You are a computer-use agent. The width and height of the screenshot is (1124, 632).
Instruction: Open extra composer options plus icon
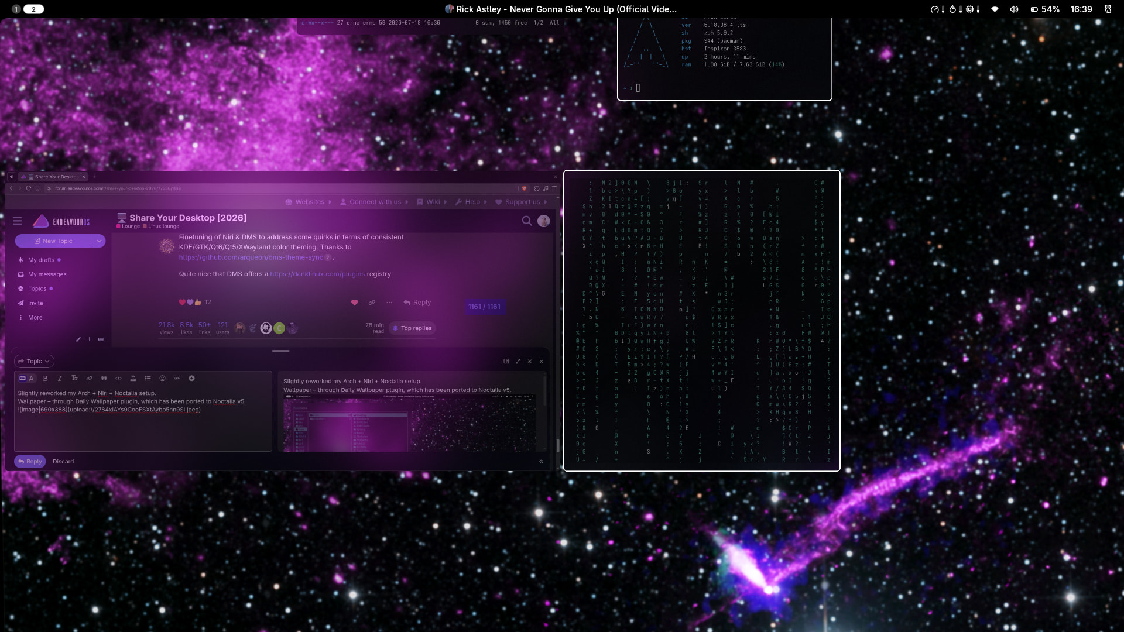click(x=191, y=379)
